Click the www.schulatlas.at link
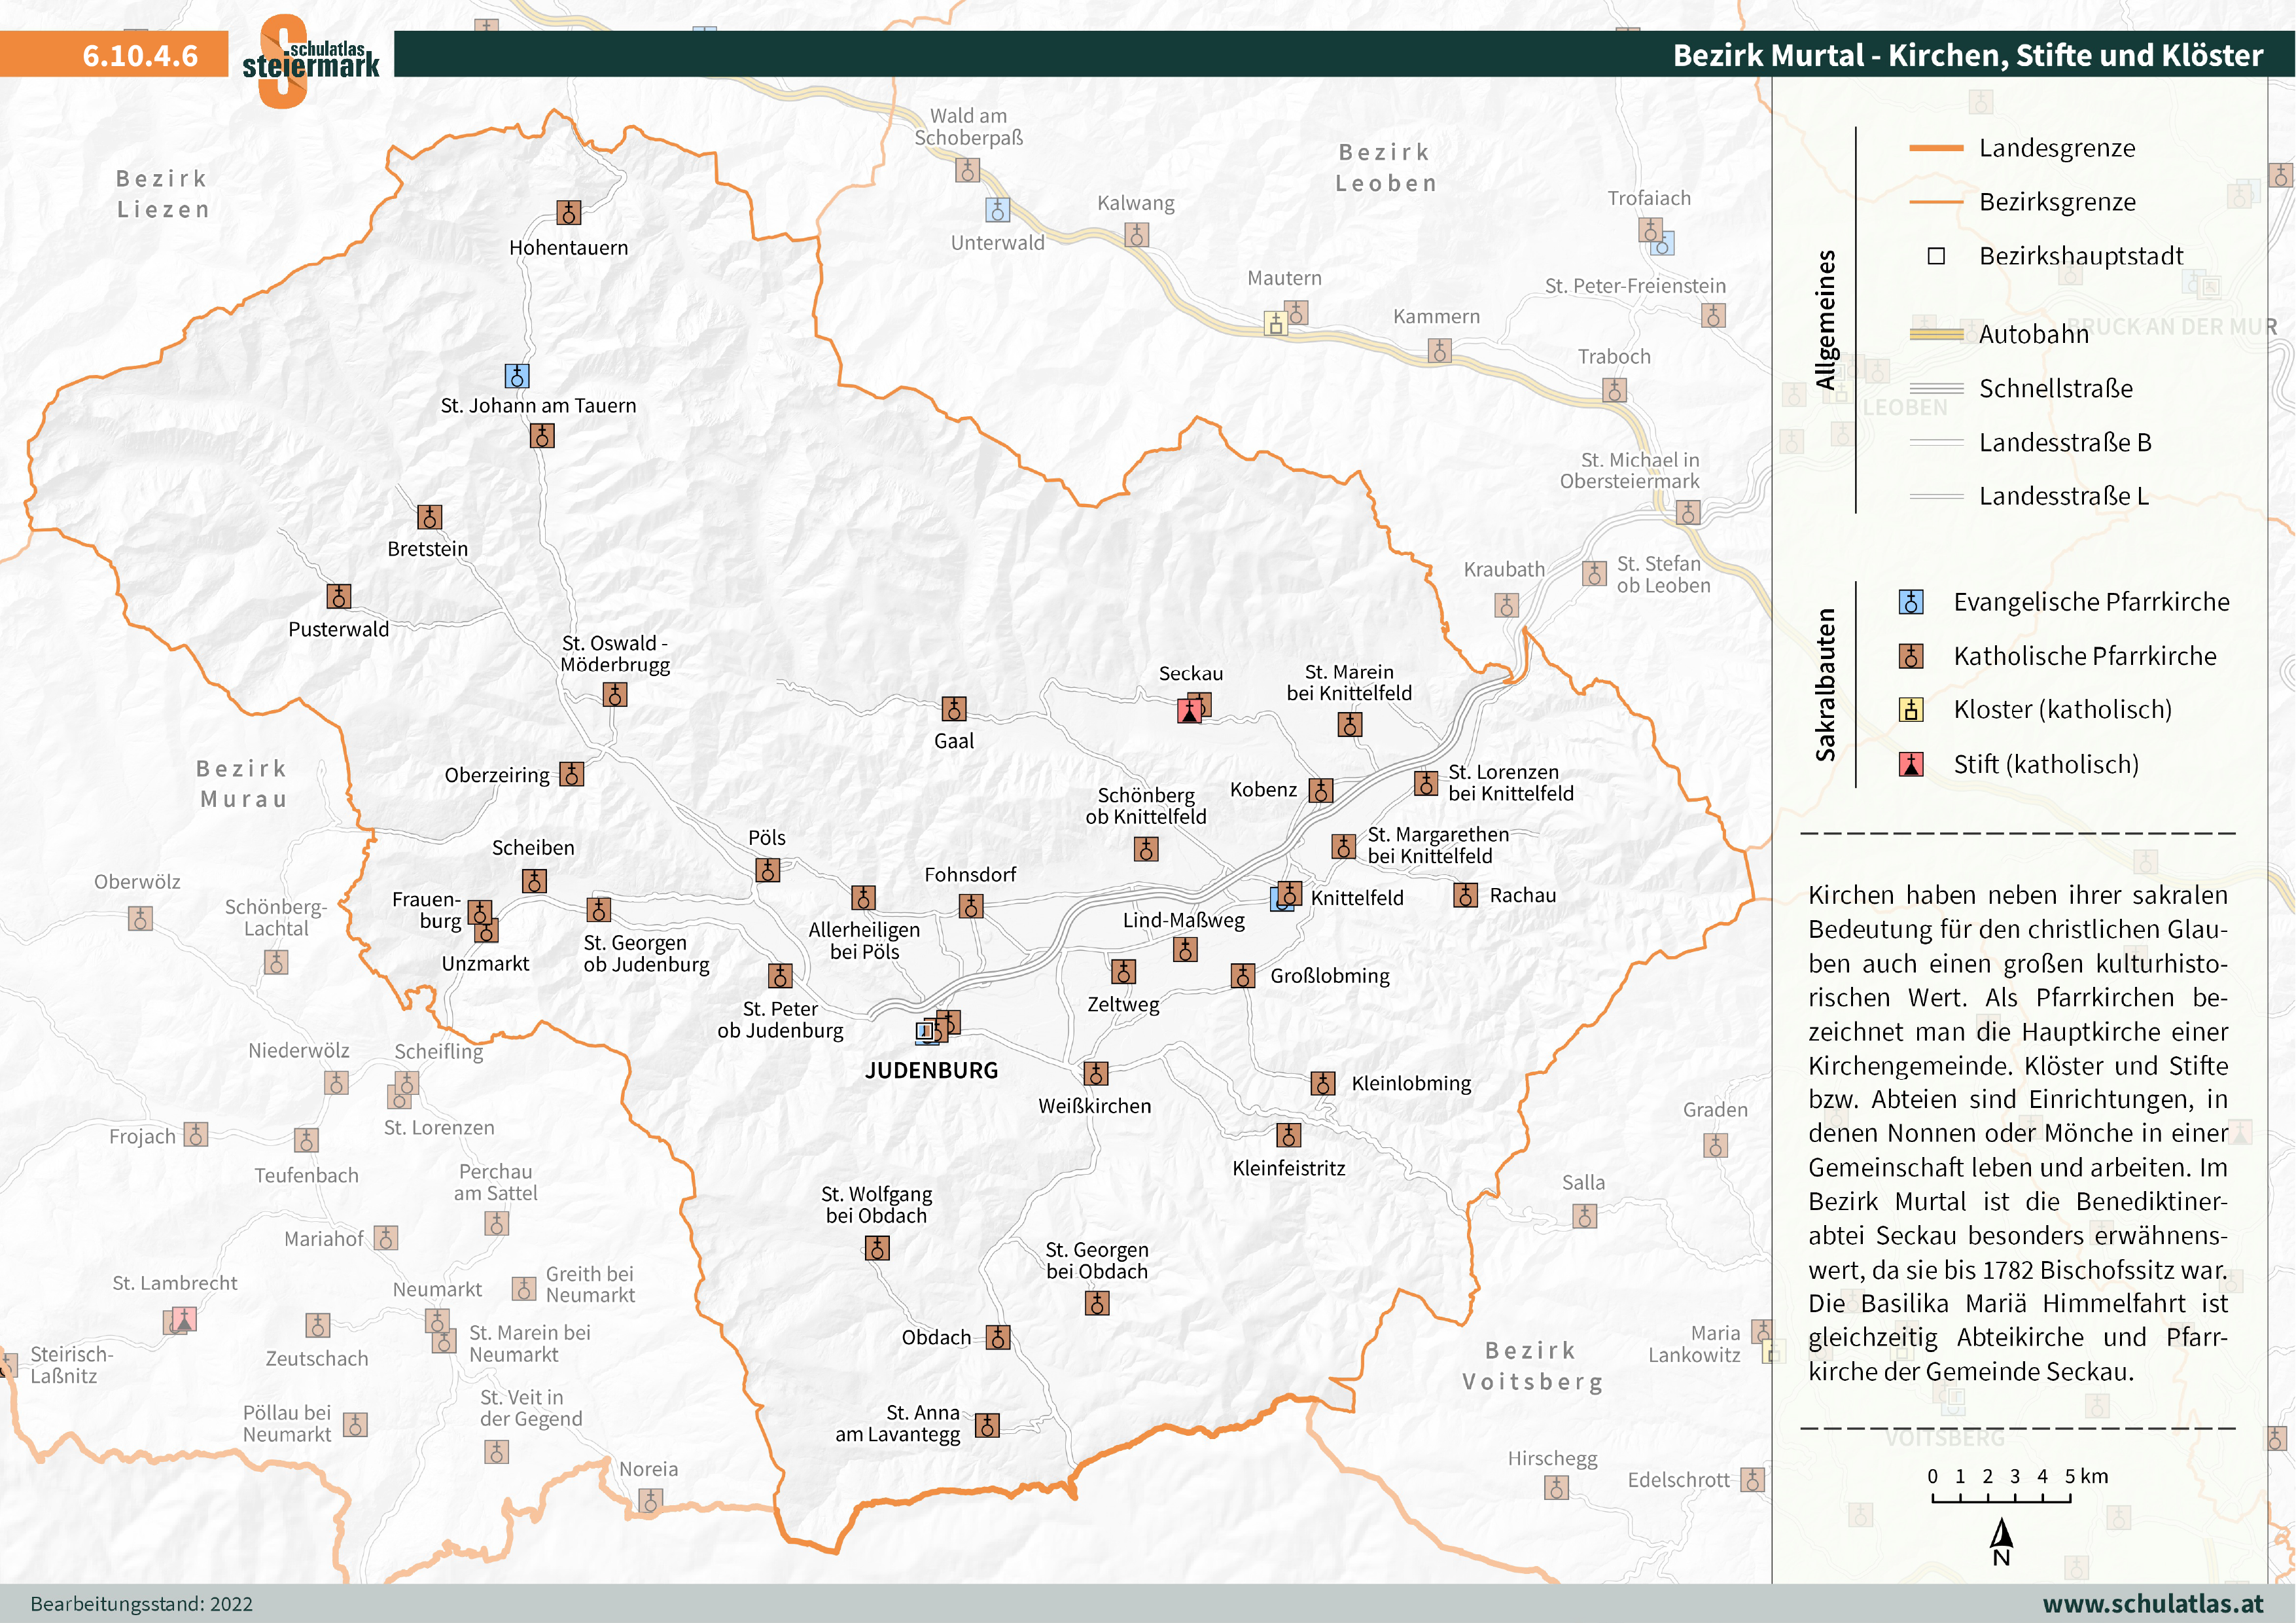 (2152, 1603)
